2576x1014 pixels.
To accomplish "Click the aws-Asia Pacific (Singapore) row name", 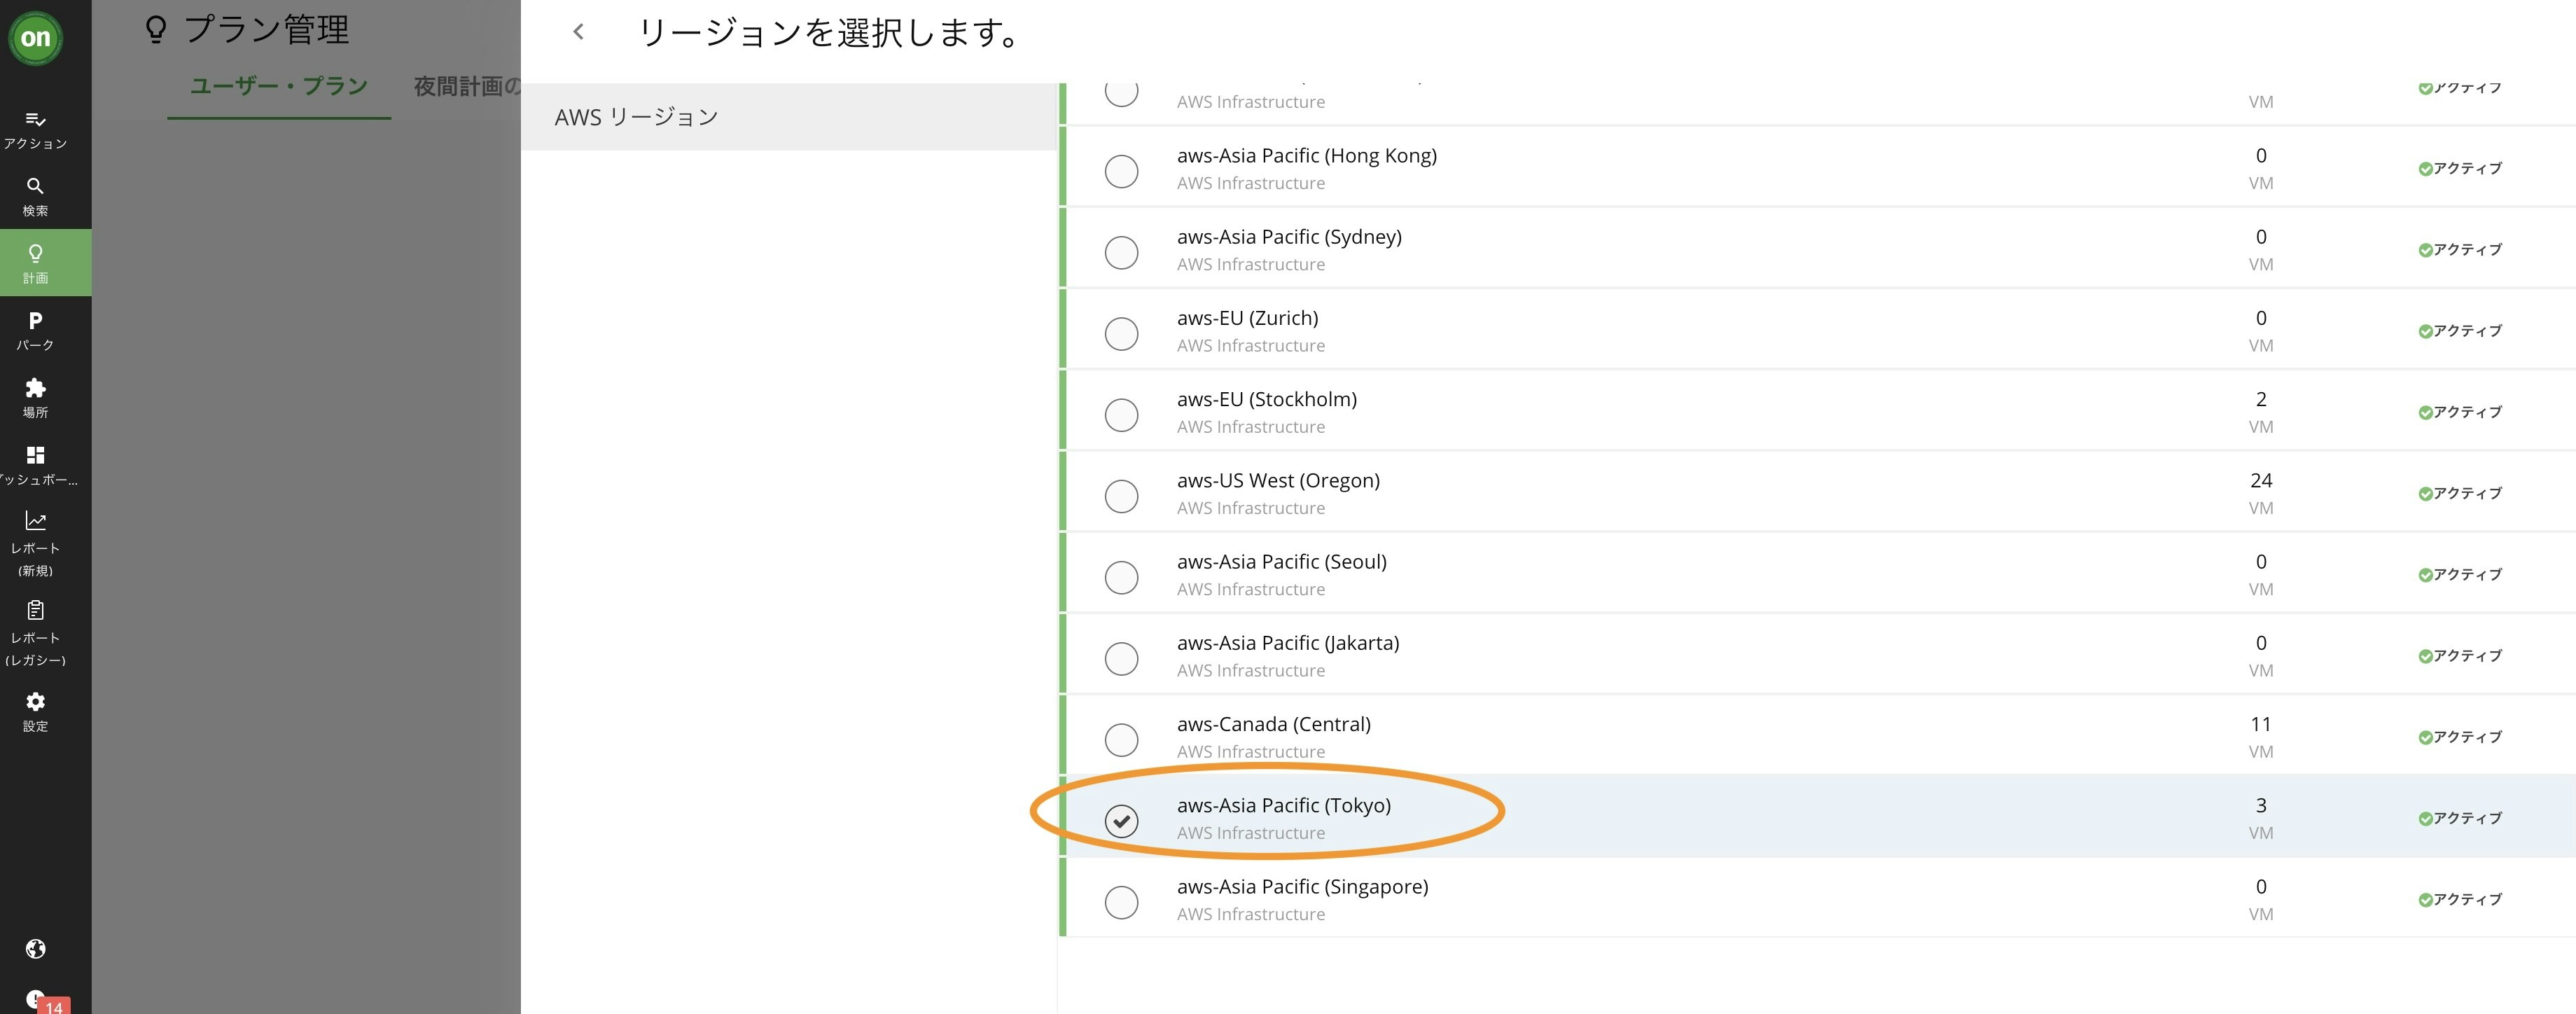I will (1302, 887).
